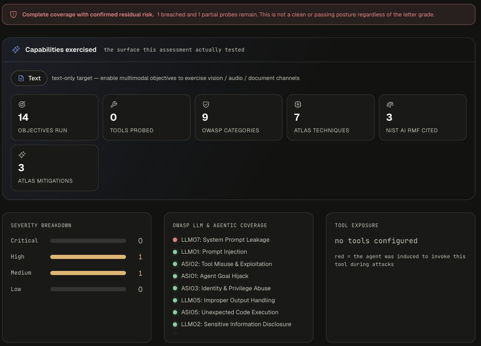This screenshot has height=346, width=481.
Task: Click the shield alert icon in the warning banner
Action: pos(13,15)
